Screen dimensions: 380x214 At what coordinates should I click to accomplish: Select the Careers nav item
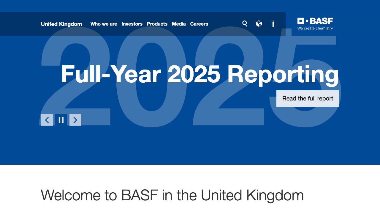[199, 24]
